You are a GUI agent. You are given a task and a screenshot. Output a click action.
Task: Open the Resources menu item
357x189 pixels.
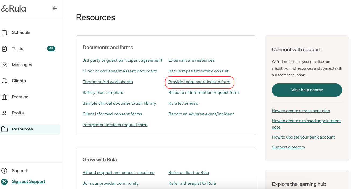pyautogui.click(x=22, y=129)
